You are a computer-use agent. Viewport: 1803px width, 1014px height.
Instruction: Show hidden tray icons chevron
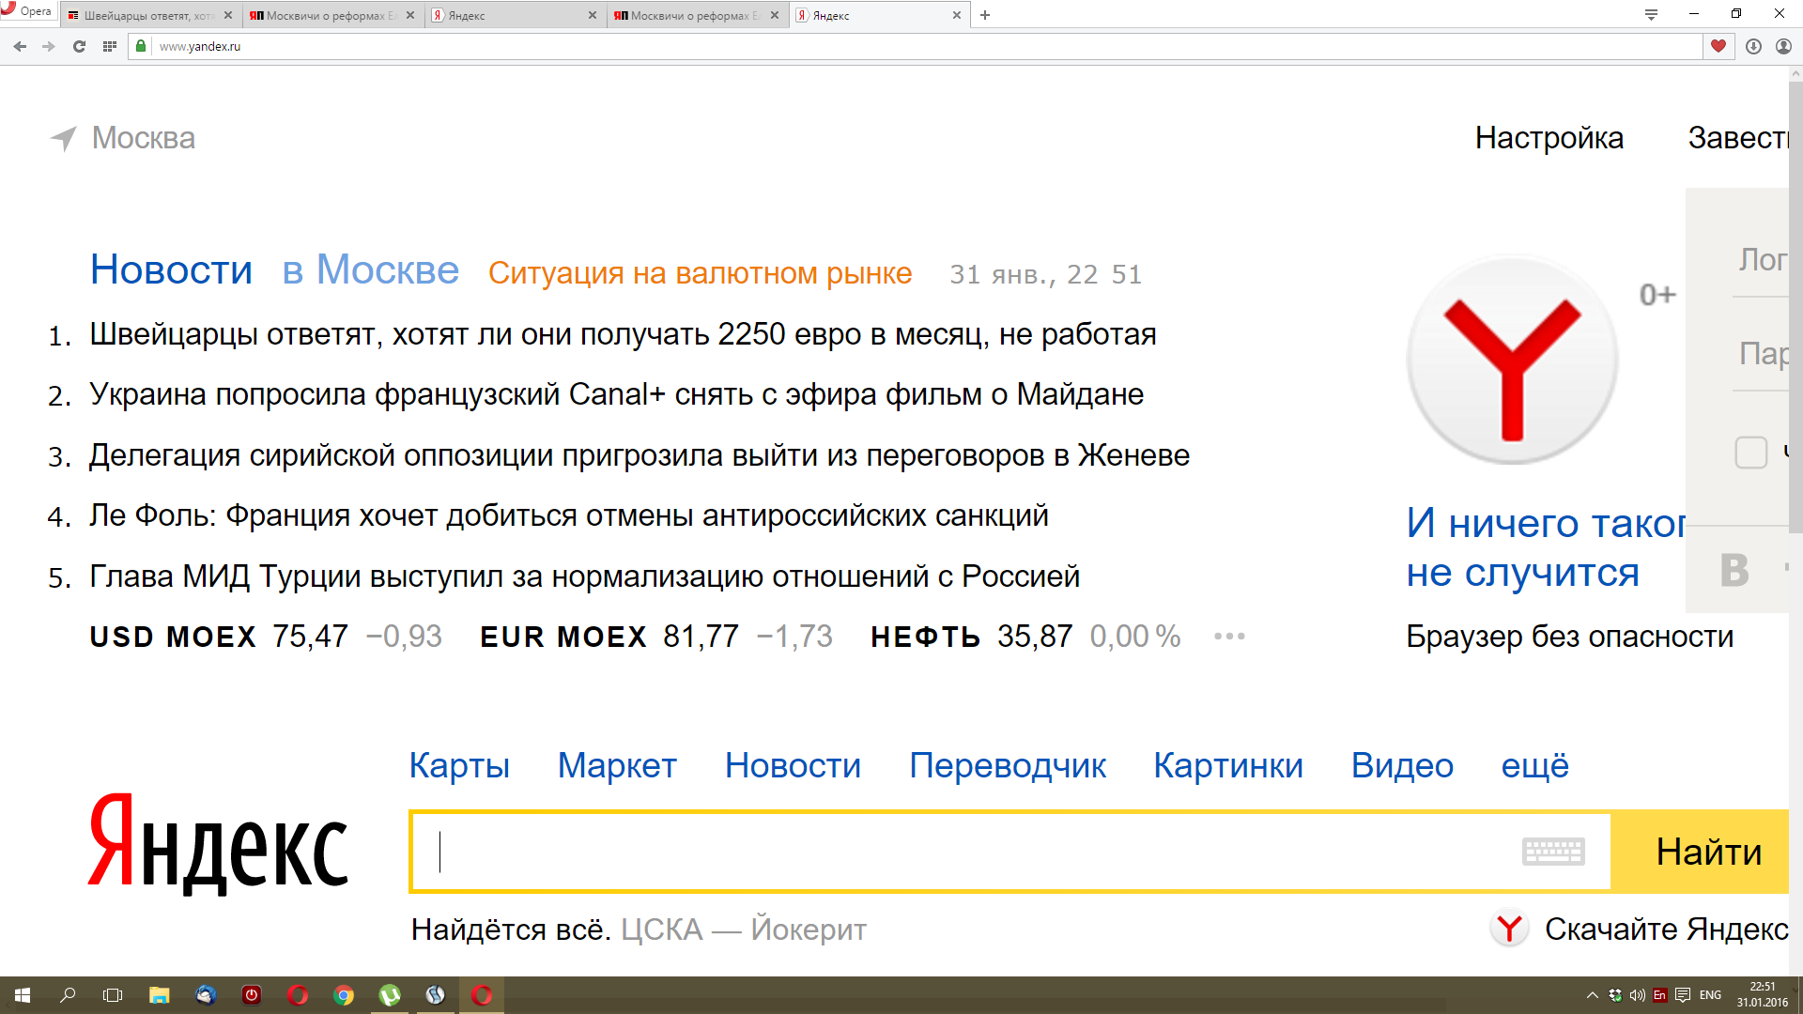(1593, 995)
